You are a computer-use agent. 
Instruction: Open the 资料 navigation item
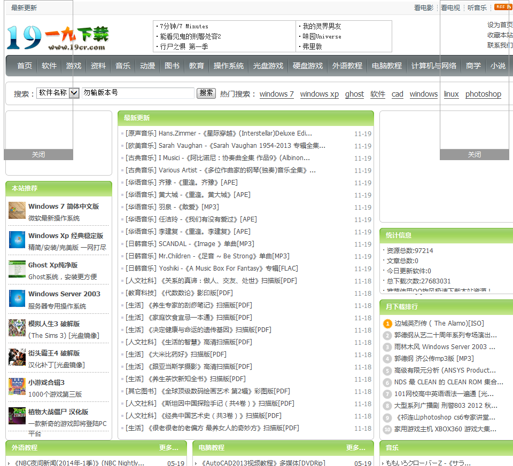pyautogui.click(x=98, y=66)
